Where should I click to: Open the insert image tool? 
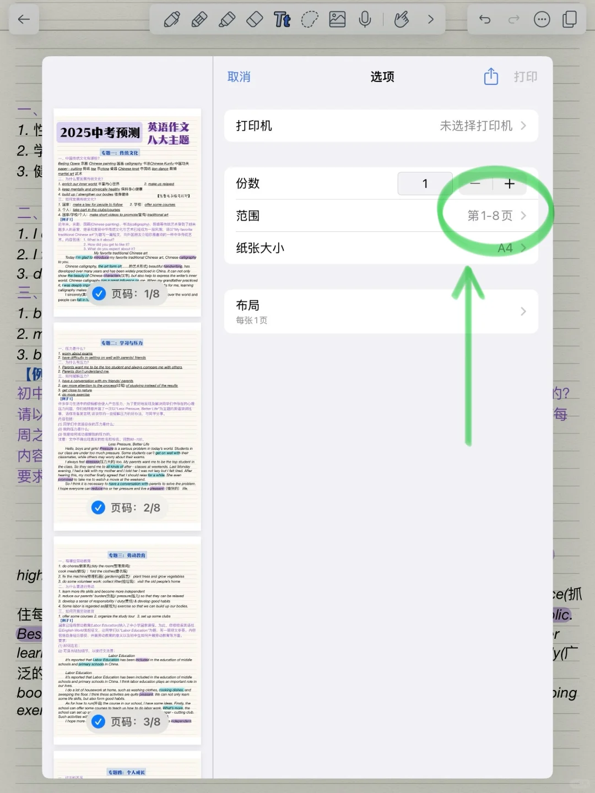coord(337,20)
